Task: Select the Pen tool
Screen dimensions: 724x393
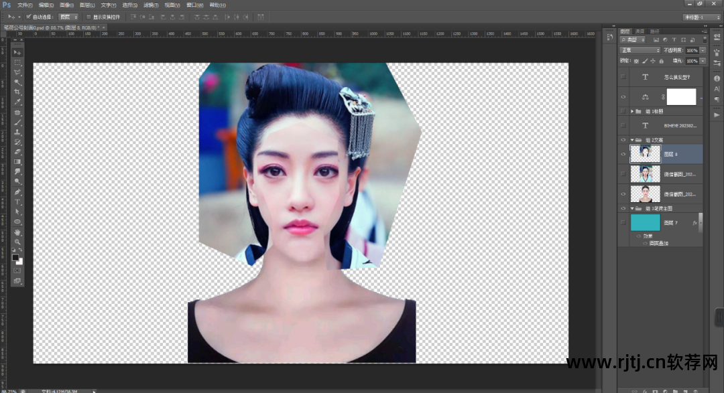Action: [x=18, y=191]
